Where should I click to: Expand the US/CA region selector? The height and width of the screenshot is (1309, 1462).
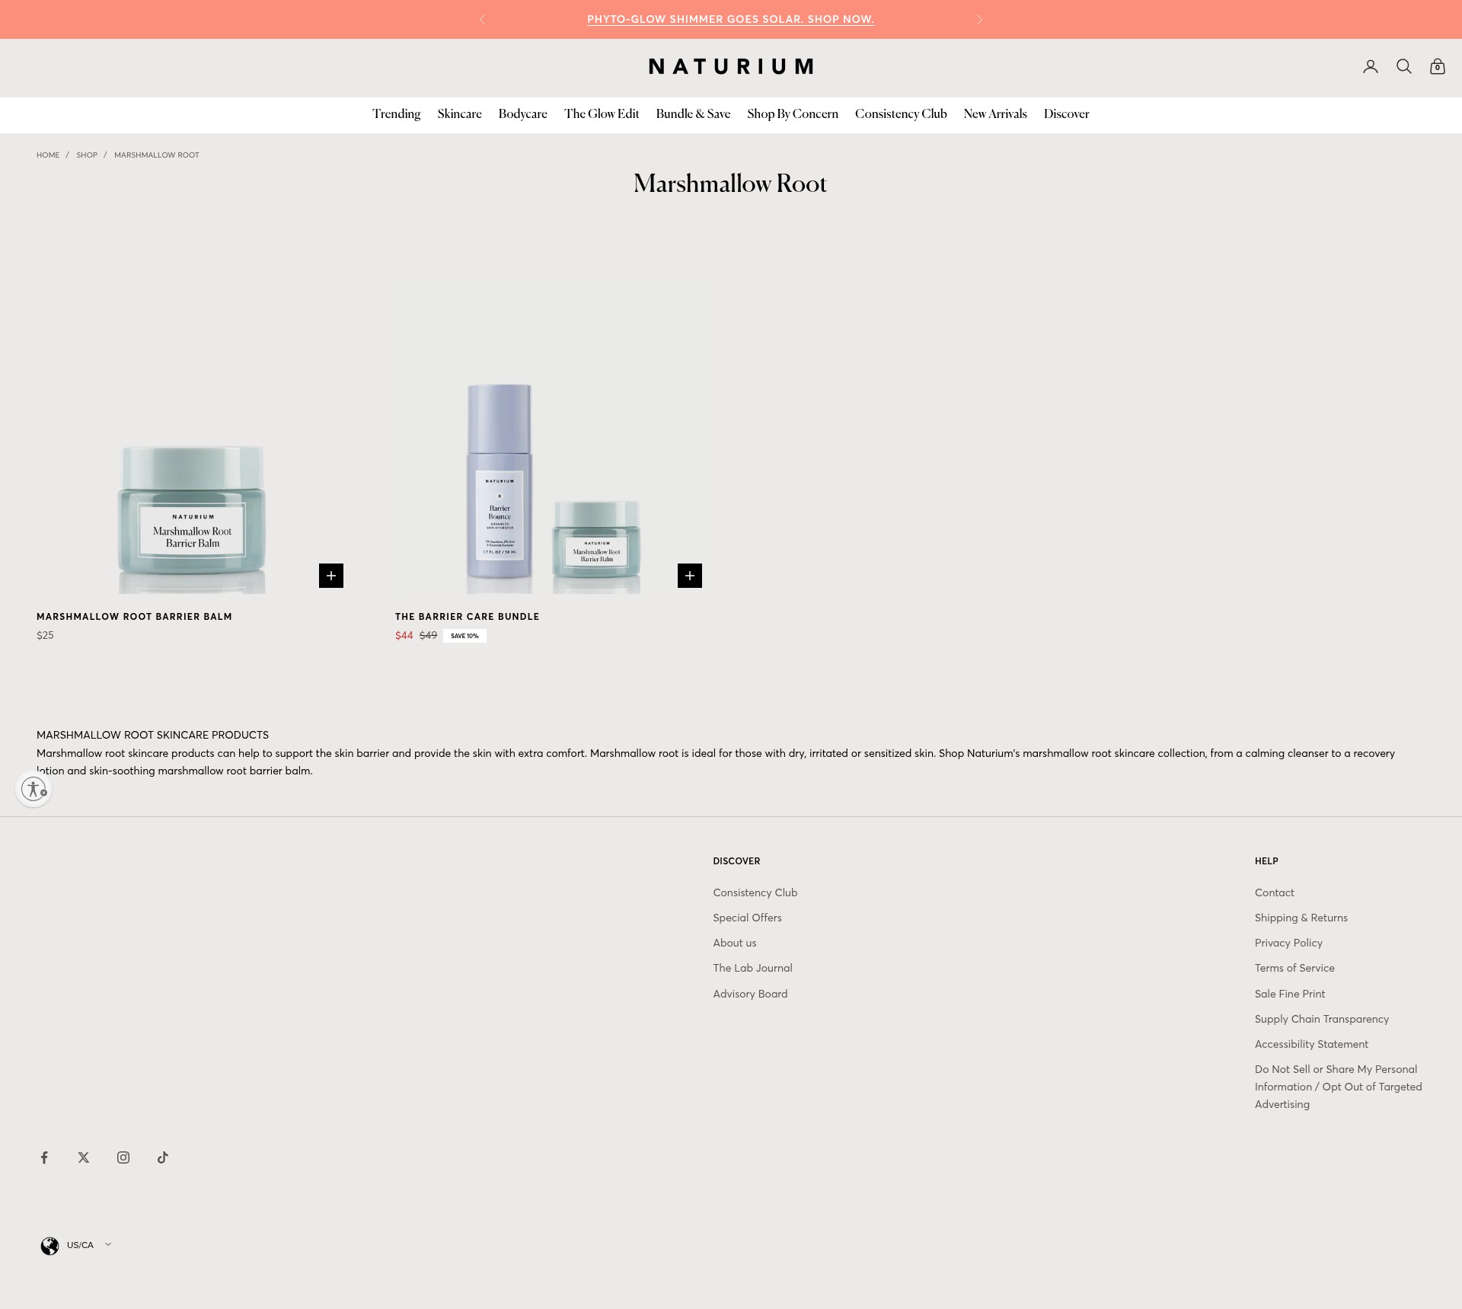76,1245
